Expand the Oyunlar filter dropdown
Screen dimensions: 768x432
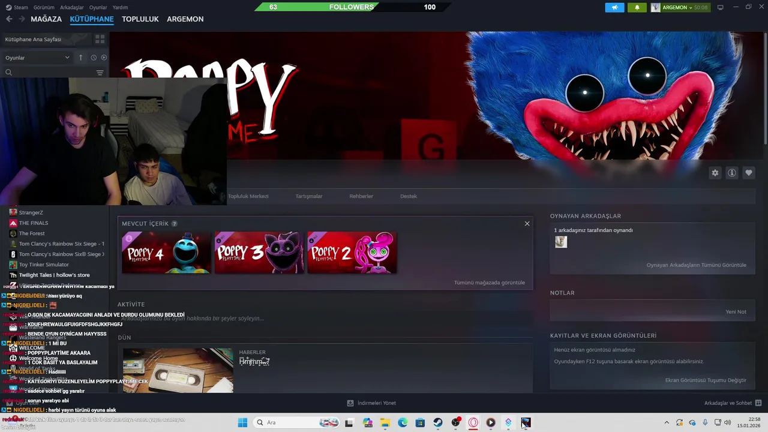coord(37,58)
